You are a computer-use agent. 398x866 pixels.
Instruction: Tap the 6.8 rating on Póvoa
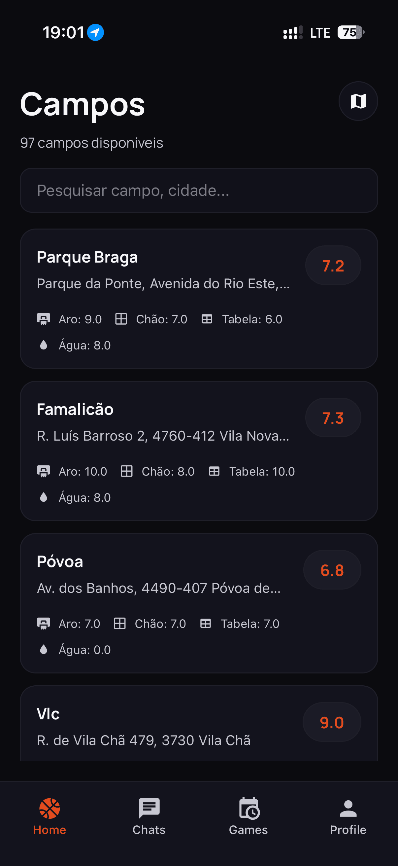coord(332,570)
